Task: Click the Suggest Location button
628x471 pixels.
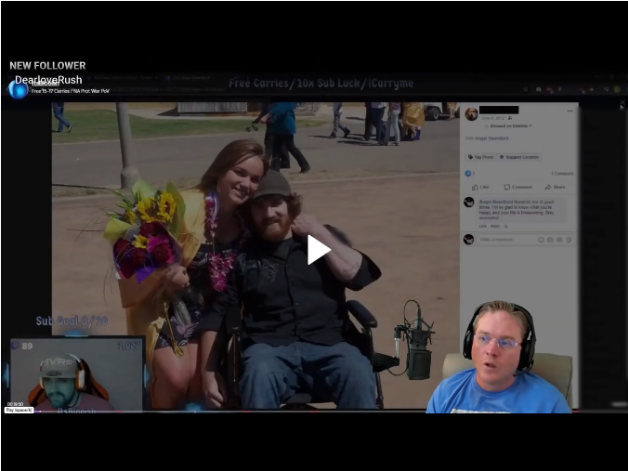Action: click(519, 157)
